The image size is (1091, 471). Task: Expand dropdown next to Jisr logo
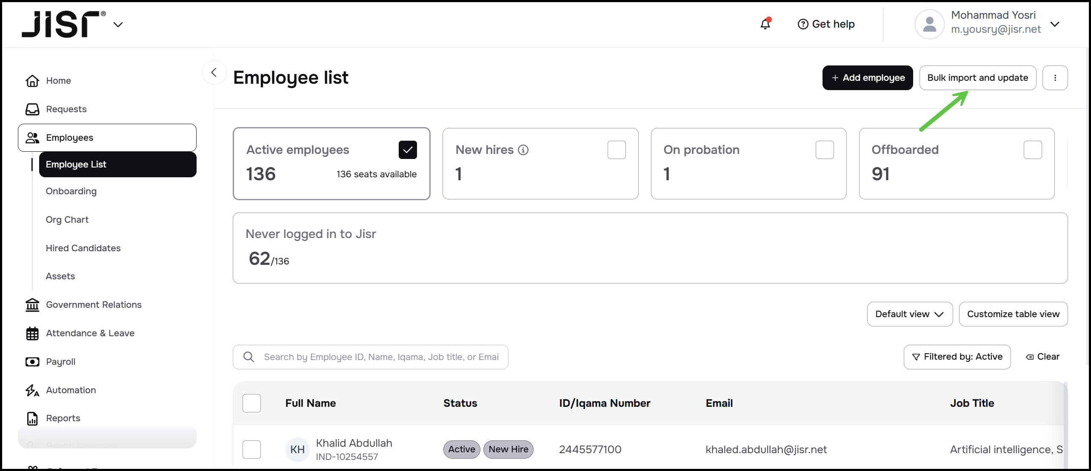(118, 25)
